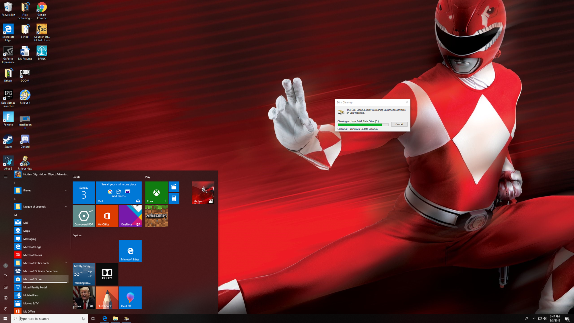Open the Photos live tile
574x323 pixels.
203,193
